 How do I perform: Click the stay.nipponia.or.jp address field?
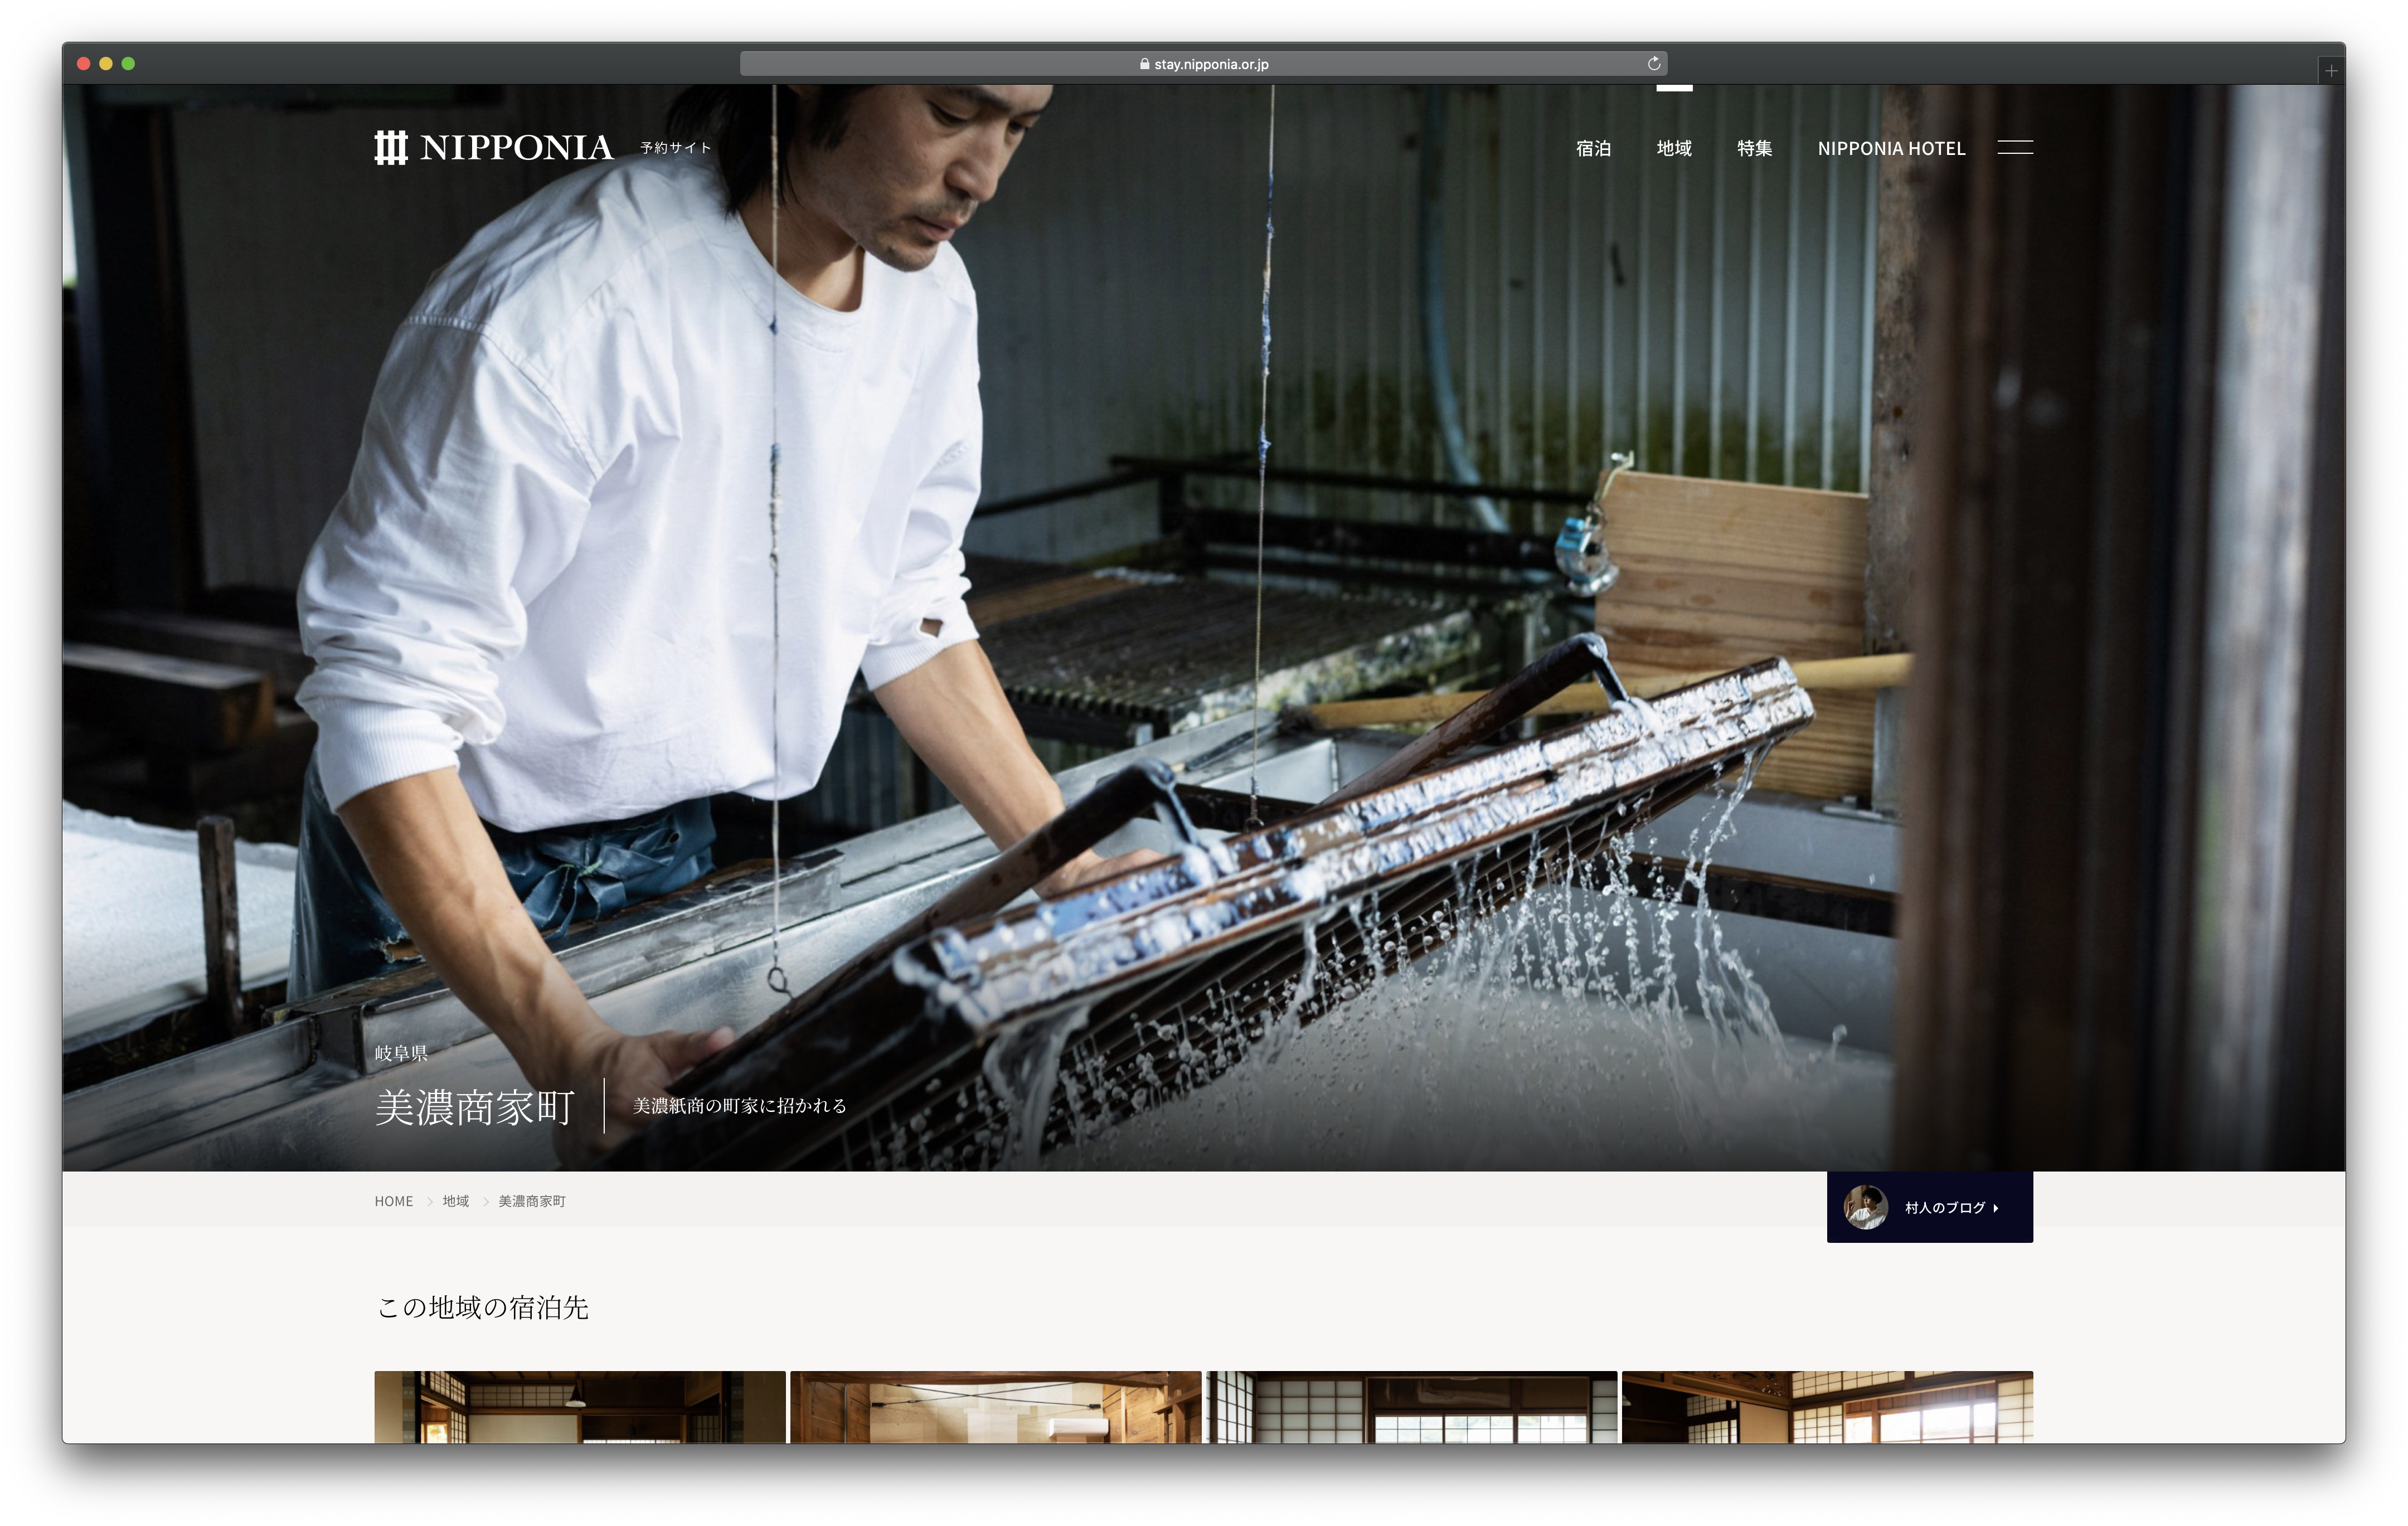[x=1210, y=64]
